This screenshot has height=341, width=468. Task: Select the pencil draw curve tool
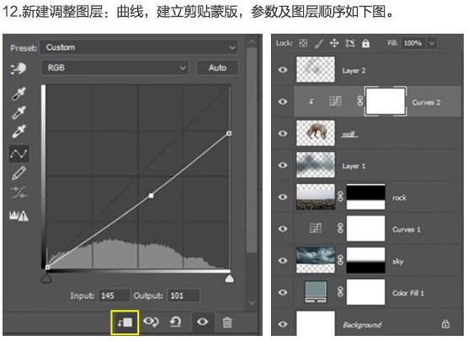point(19,173)
